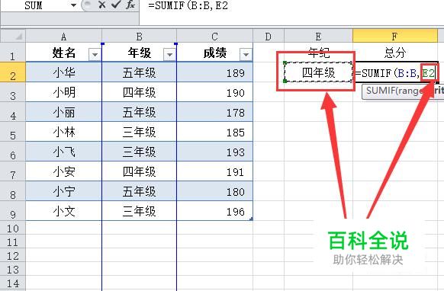
Task: Select all cells with corner button
Action: coord(13,36)
